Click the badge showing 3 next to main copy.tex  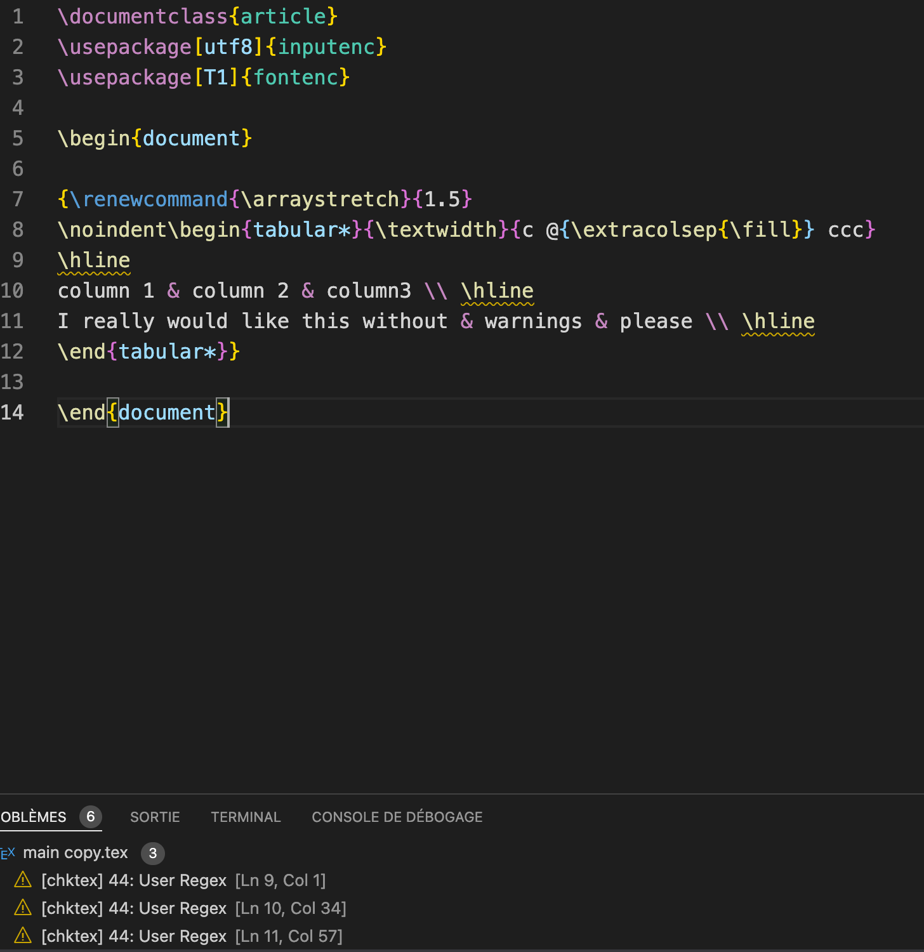pos(152,854)
